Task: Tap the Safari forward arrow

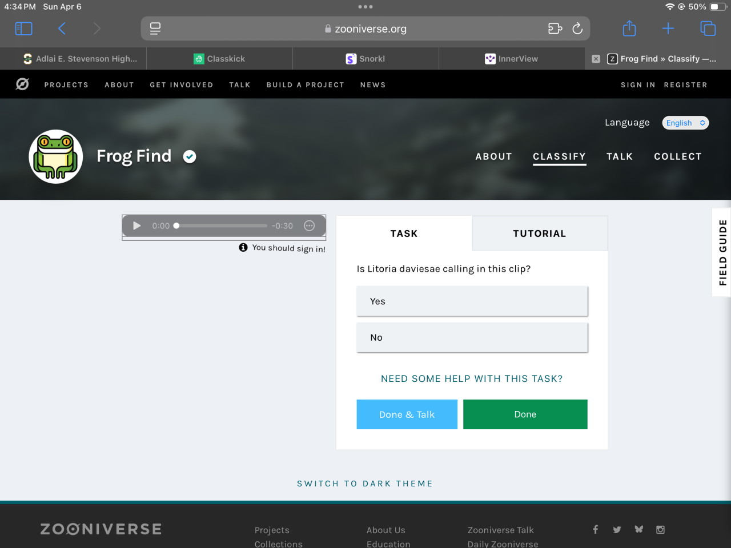Action: (97, 29)
